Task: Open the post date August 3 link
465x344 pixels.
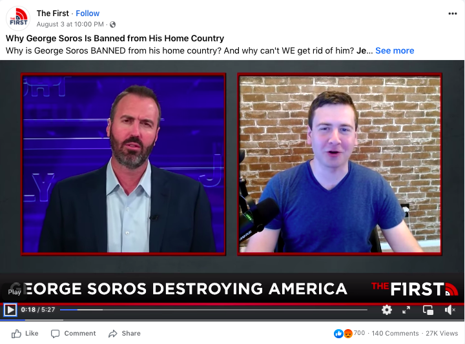Action: pos(70,25)
